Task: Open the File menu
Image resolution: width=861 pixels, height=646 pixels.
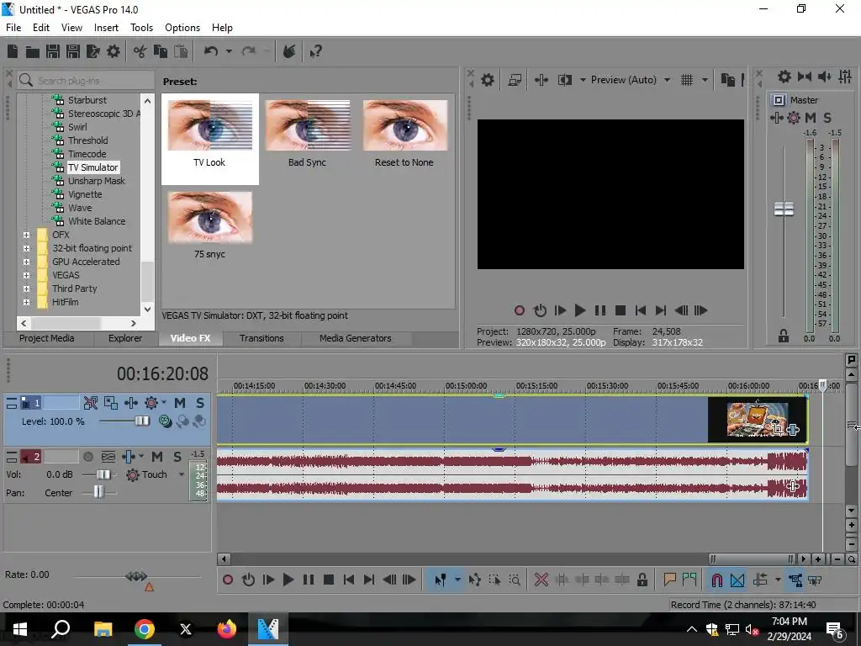Action: pos(13,28)
